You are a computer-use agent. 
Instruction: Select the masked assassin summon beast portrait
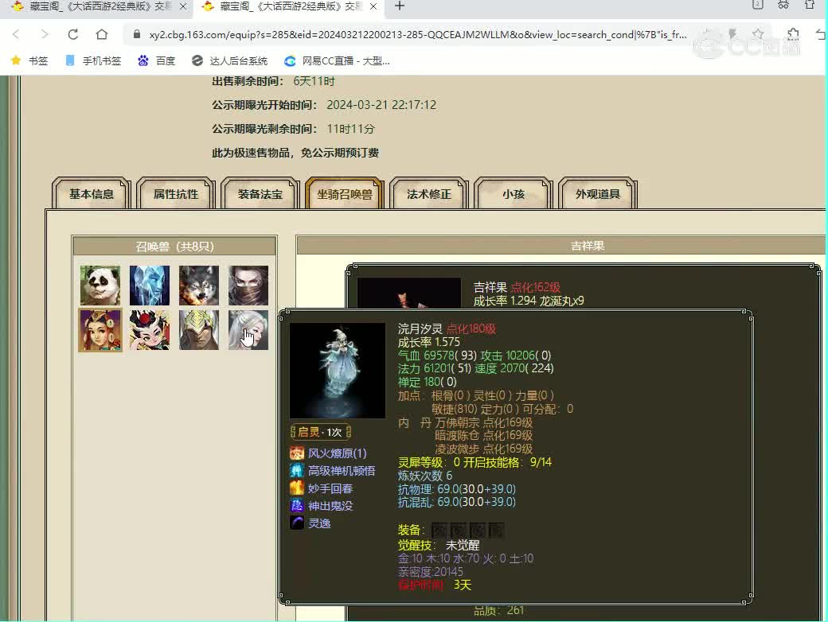point(248,286)
